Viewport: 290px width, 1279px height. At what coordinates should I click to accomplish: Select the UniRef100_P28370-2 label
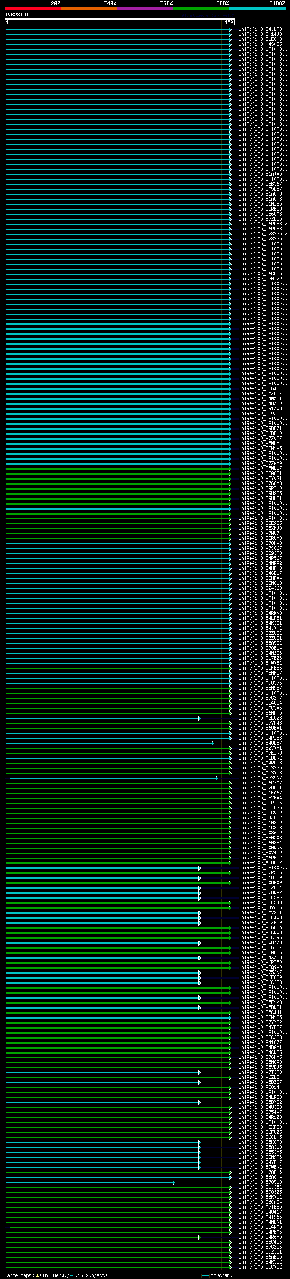point(263,234)
